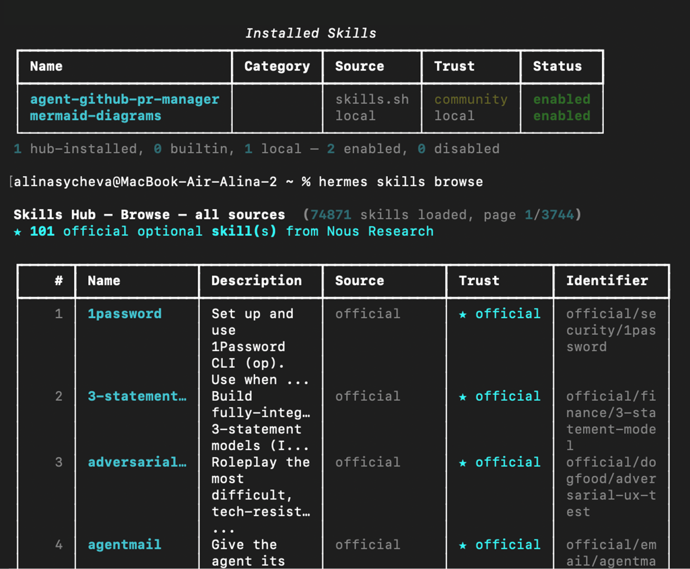Click the 'Roleplay the most difficult' description

[x=260, y=495]
